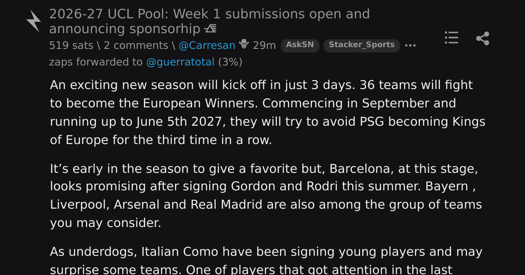Click the zaps forwarded to text
525x275 pixels.
tap(96, 62)
